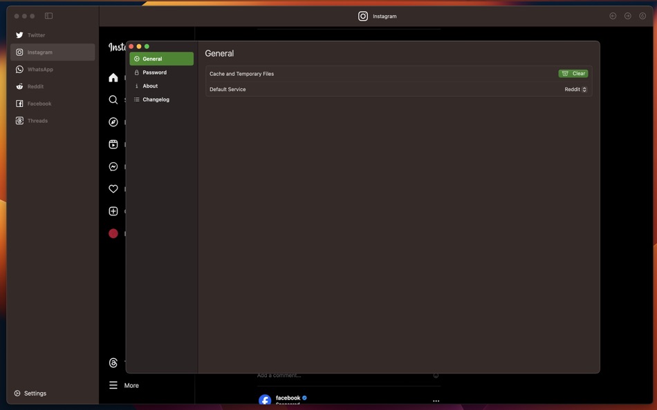This screenshot has height=410, width=657.
Task: Click Instagram Create plus icon
Action: tap(113, 211)
